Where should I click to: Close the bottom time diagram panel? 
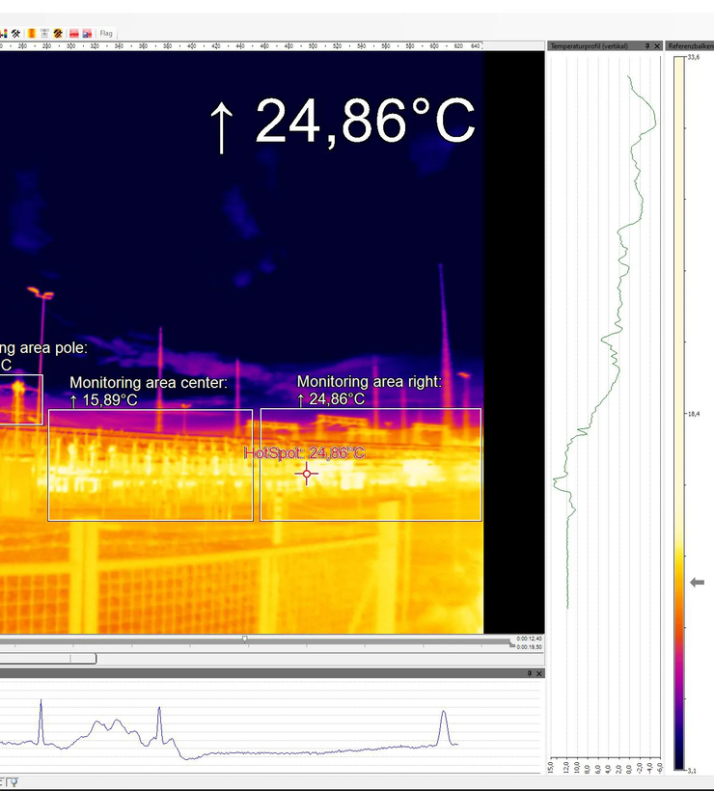539,673
